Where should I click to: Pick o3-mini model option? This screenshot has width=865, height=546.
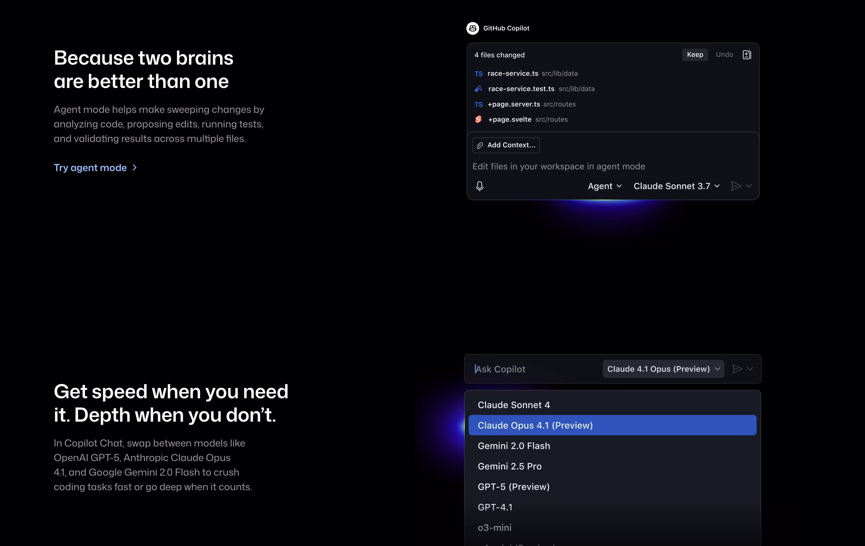(612, 528)
